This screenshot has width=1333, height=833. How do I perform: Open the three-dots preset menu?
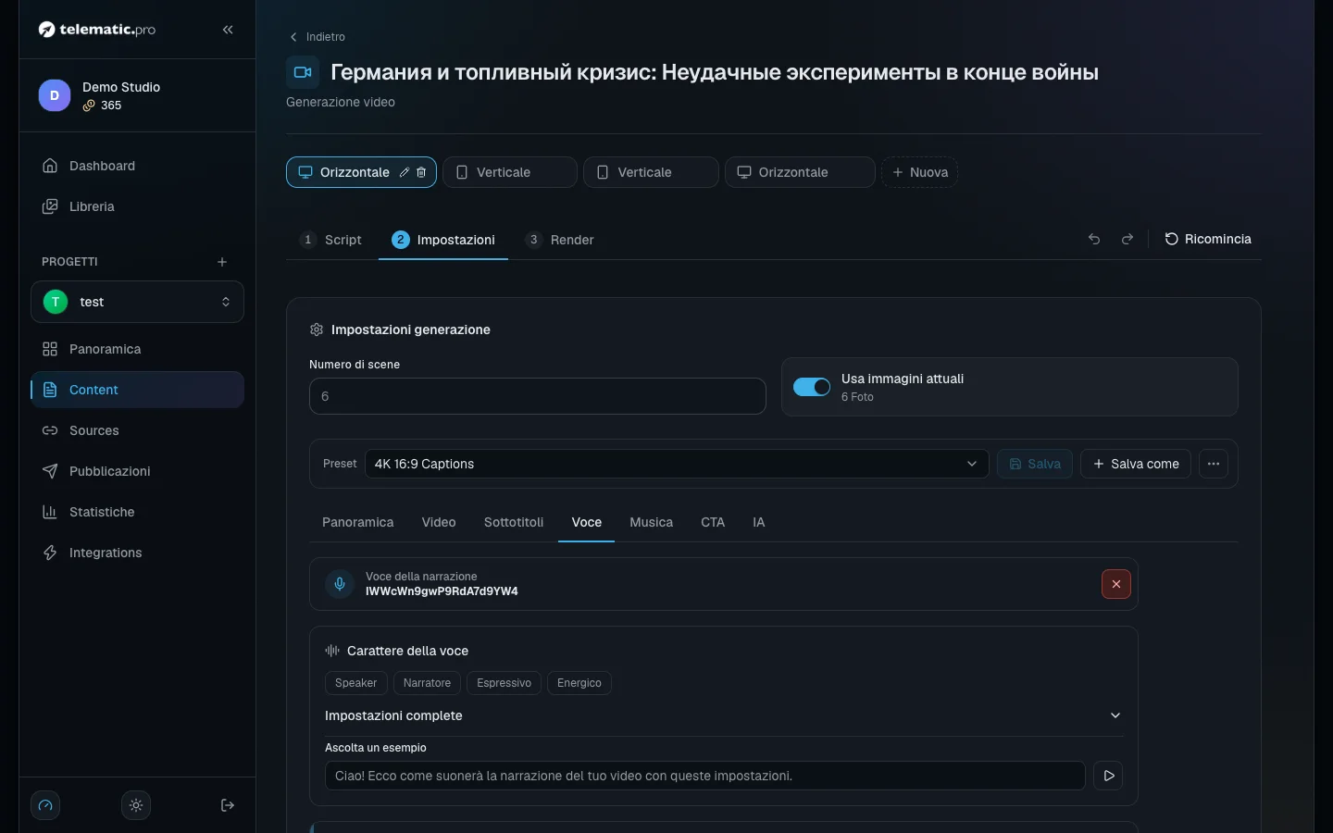coord(1214,464)
